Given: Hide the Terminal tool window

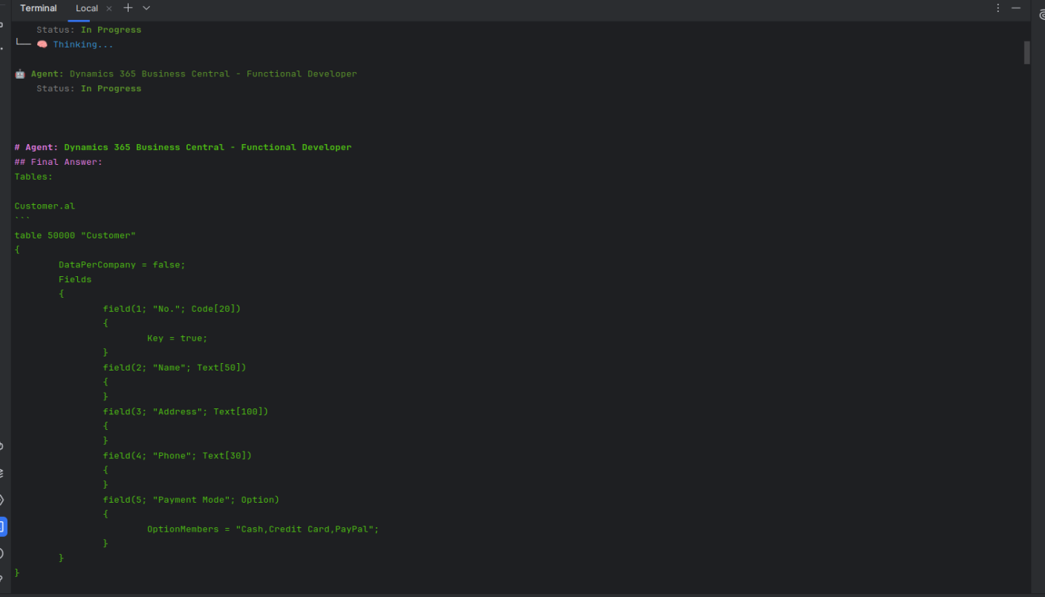Looking at the screenshot, I should (x=1016, y=8).
